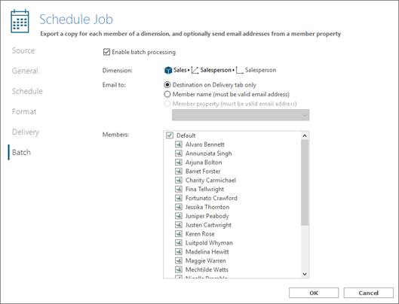This screenshot has width=399, height=304.
Task: Switch to the Schedule tab
Action: click(x=27, y=91)
